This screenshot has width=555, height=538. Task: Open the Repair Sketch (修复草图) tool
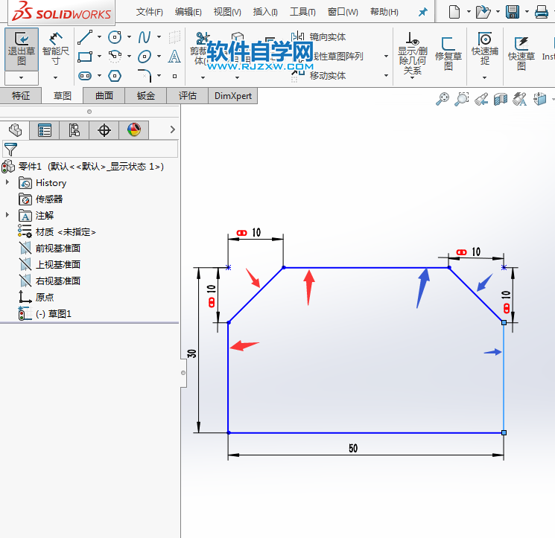(448, 53)
